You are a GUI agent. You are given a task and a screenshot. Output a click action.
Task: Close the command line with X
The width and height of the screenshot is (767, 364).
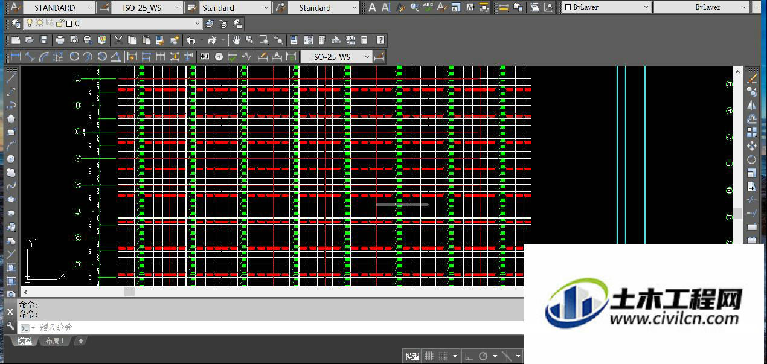[x=10, y=312]
